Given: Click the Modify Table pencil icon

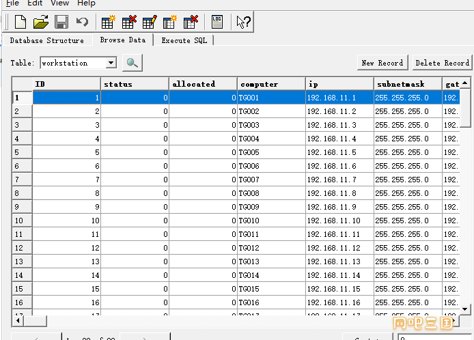Looking at the screenshot, I should 150,22.
